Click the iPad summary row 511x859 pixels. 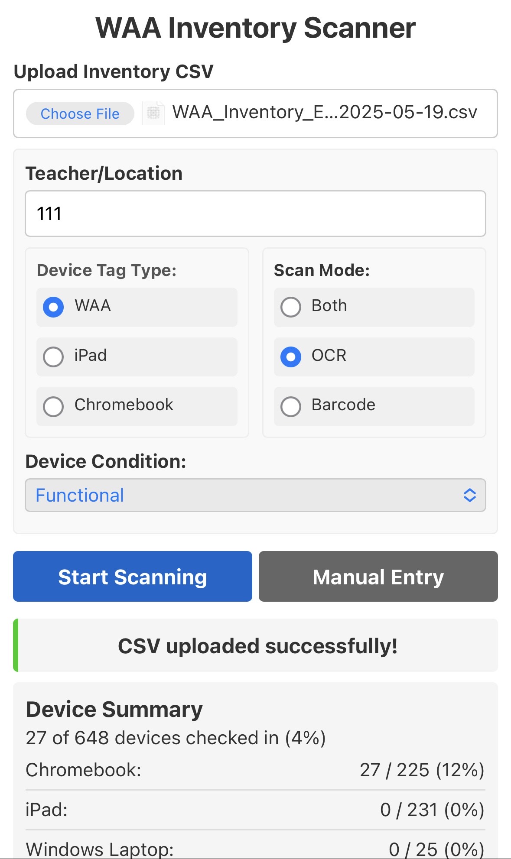(255, 810)
